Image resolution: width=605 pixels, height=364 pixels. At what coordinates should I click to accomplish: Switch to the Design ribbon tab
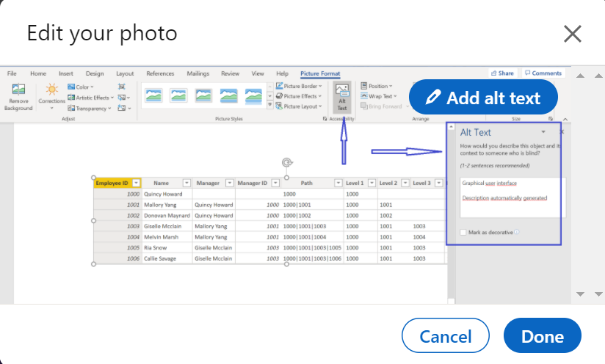click(95, 73)
